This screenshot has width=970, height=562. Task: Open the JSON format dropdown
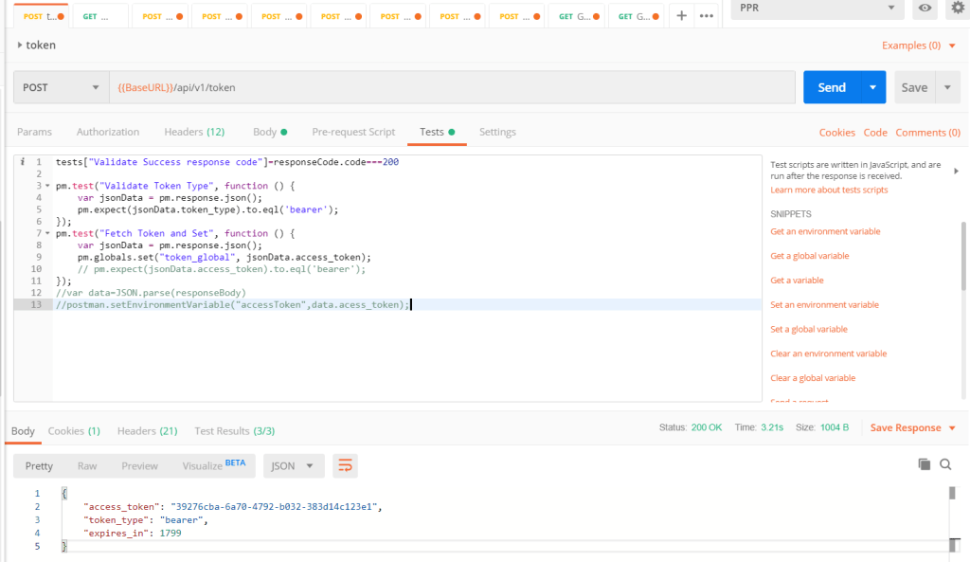[x=294, y=465]
